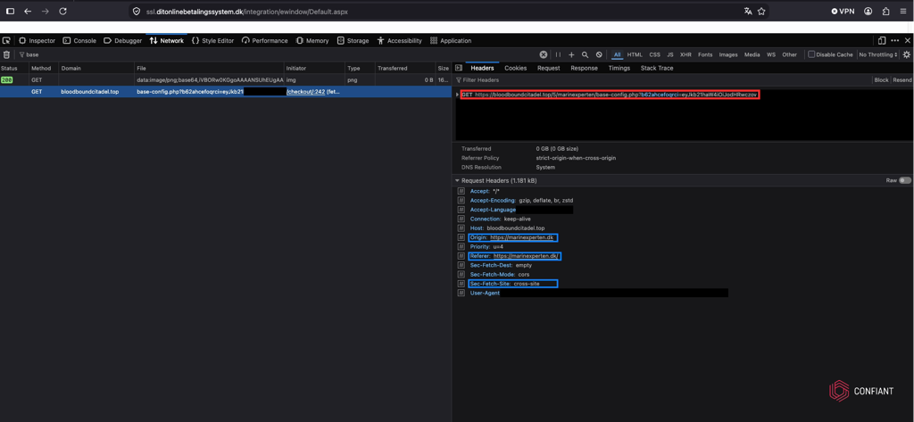
Task: Enable Disable Cache checkbox
Action: pyautogui.click(x=811, y=54)
